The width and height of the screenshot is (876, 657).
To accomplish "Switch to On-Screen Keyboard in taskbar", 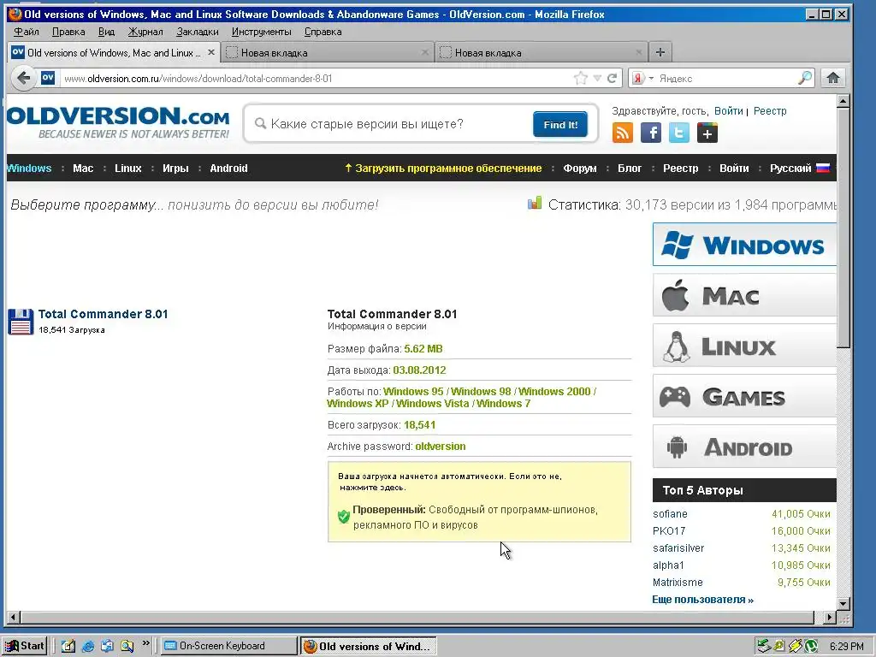I will (229, 646).
